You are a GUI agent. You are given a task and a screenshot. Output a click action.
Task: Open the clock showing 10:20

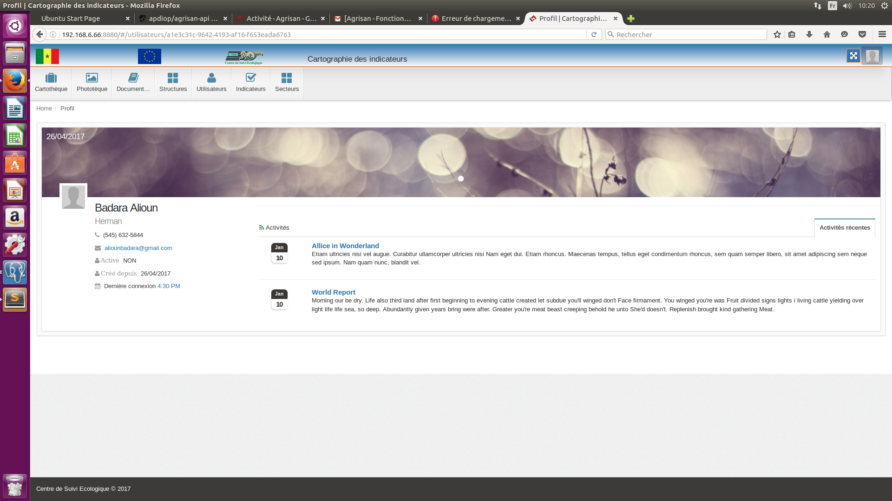point(866,6)
